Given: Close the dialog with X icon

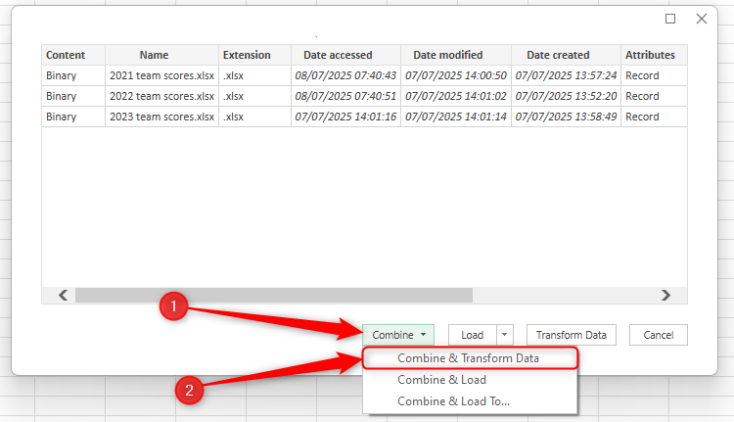Looking at the screenshot, I should point(702,19).
